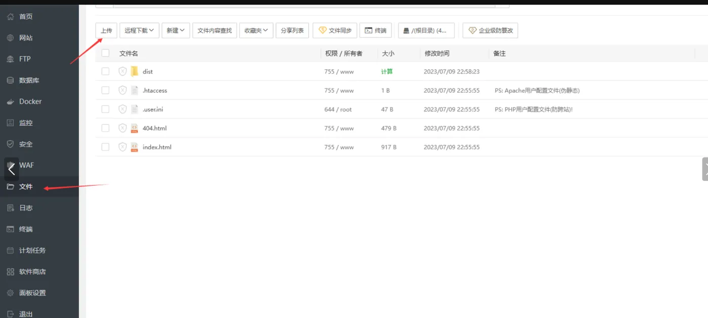Click the shield icon in .user.ini row

[x=122, y=109]
